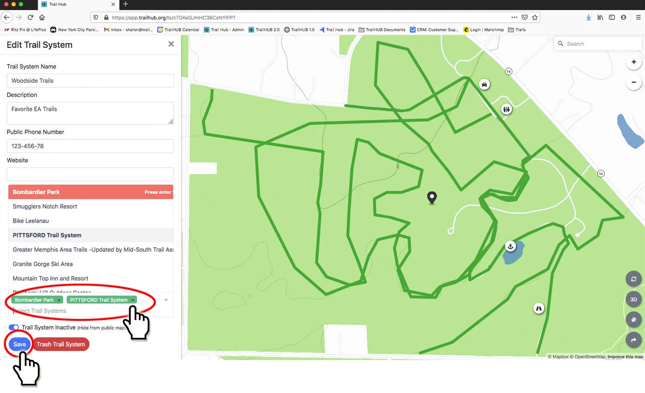
Task: Select the black location pin on map
Action: pos(432,197)
